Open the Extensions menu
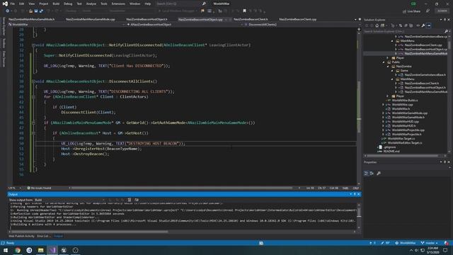The height and width of the screenshot is (255, 453). tap(118, 4)
